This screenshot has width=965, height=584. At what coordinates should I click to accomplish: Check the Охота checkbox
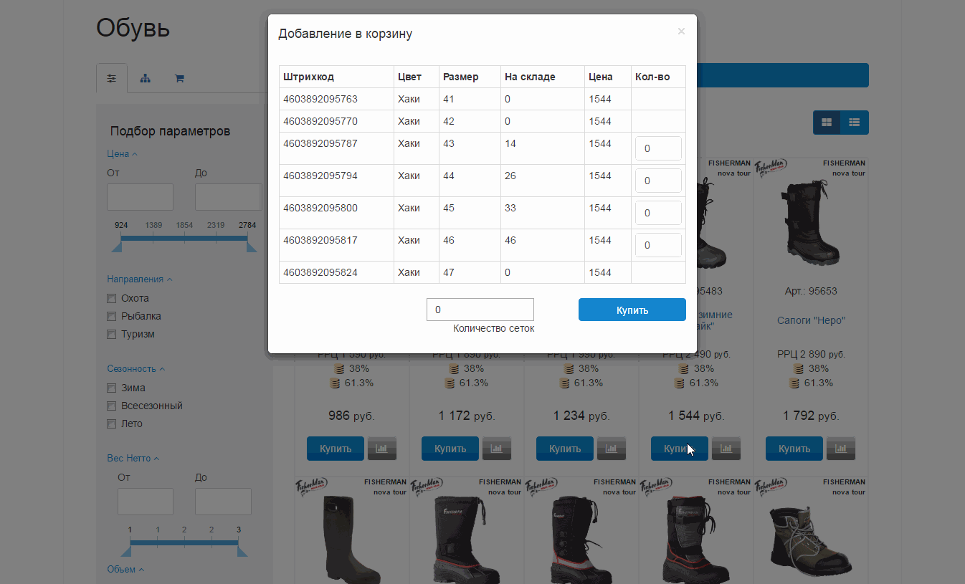click(x=111, y=298)
